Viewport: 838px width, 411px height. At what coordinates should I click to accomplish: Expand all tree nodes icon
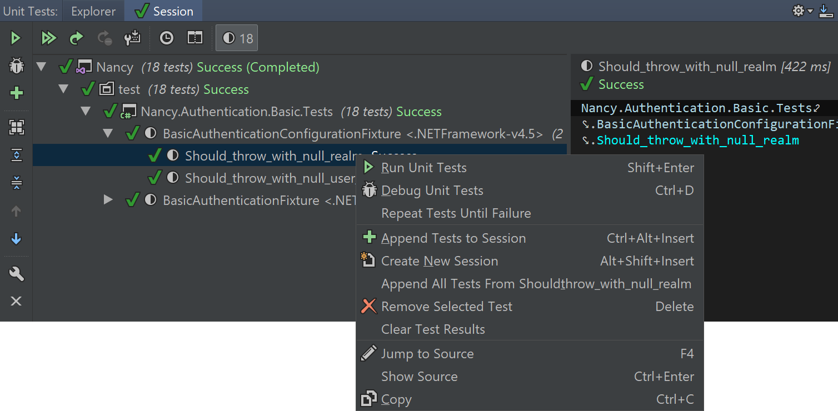click(17, 155)
